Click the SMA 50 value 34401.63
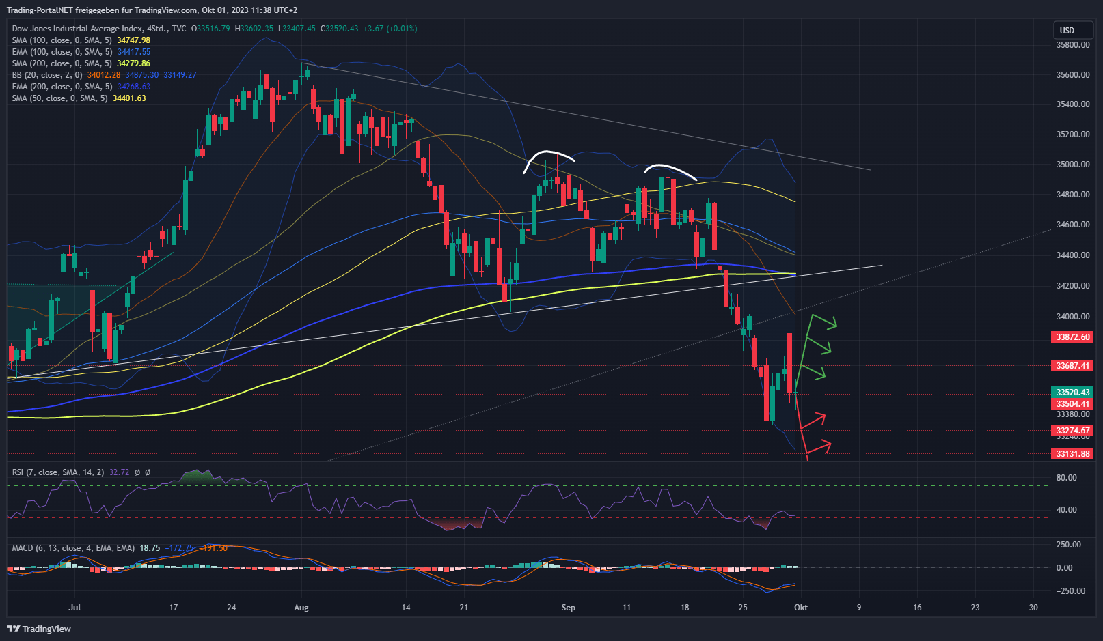 [129, 98]
